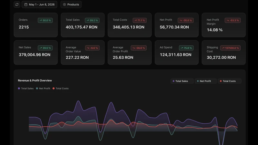Screen dimensions: 258x145
Task: Click the Ad Spend 75.8 % badge
Action: [186, 48]
